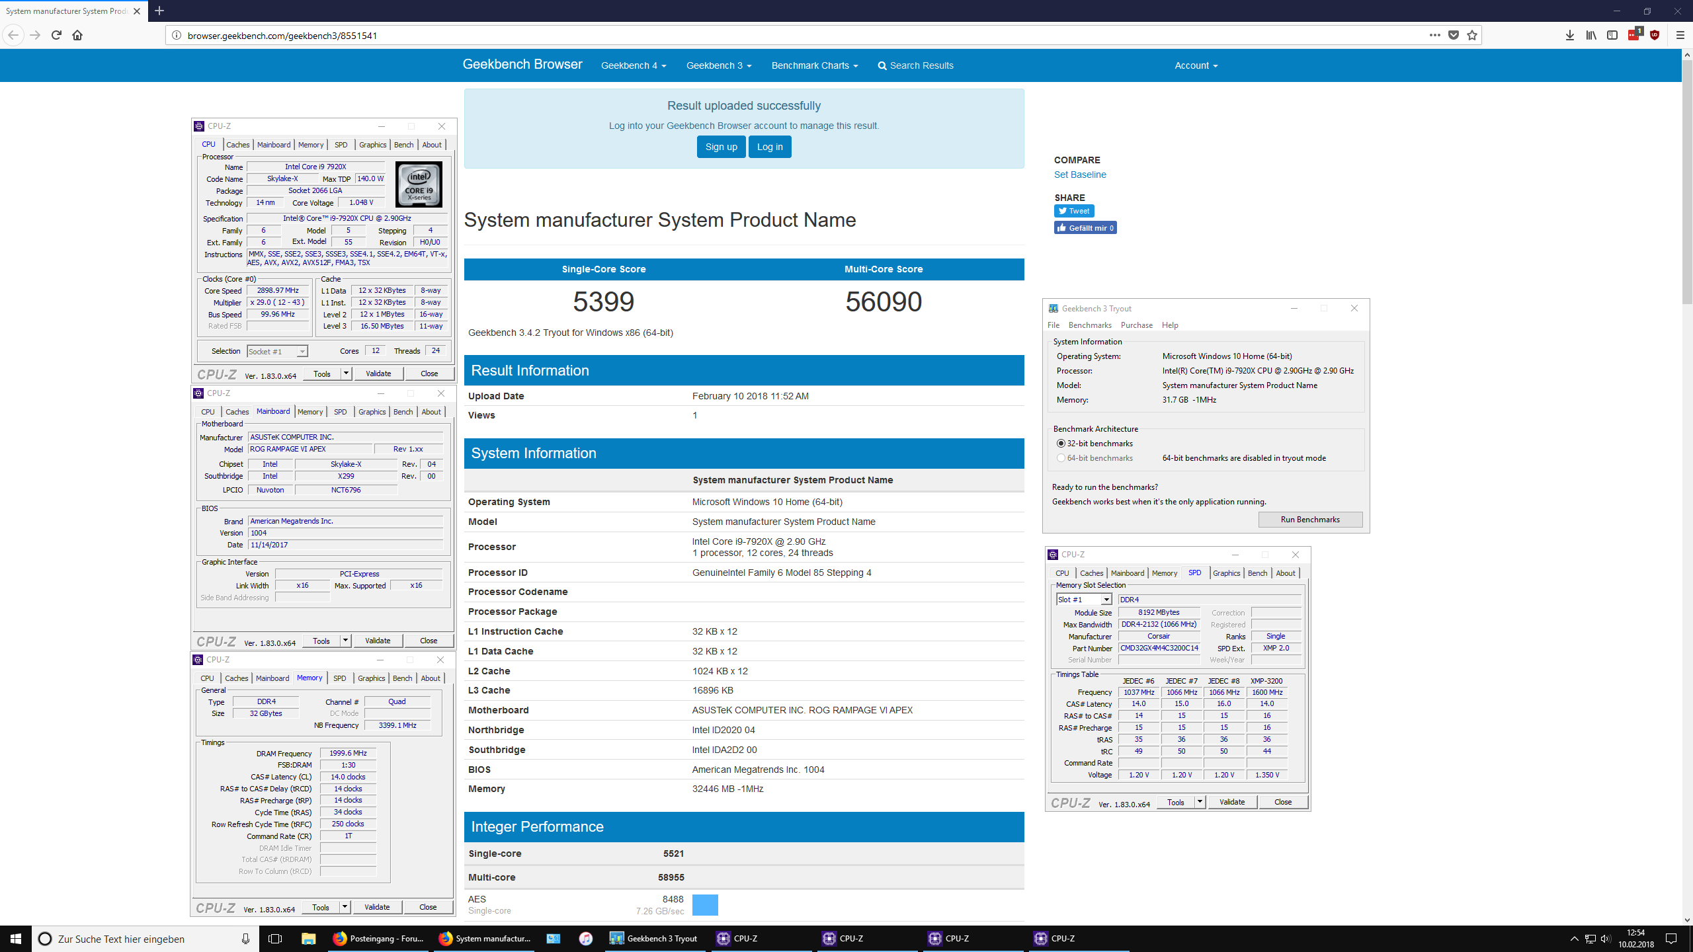Open Purchase menu in Geekbench 3 Tryout

1137,325
